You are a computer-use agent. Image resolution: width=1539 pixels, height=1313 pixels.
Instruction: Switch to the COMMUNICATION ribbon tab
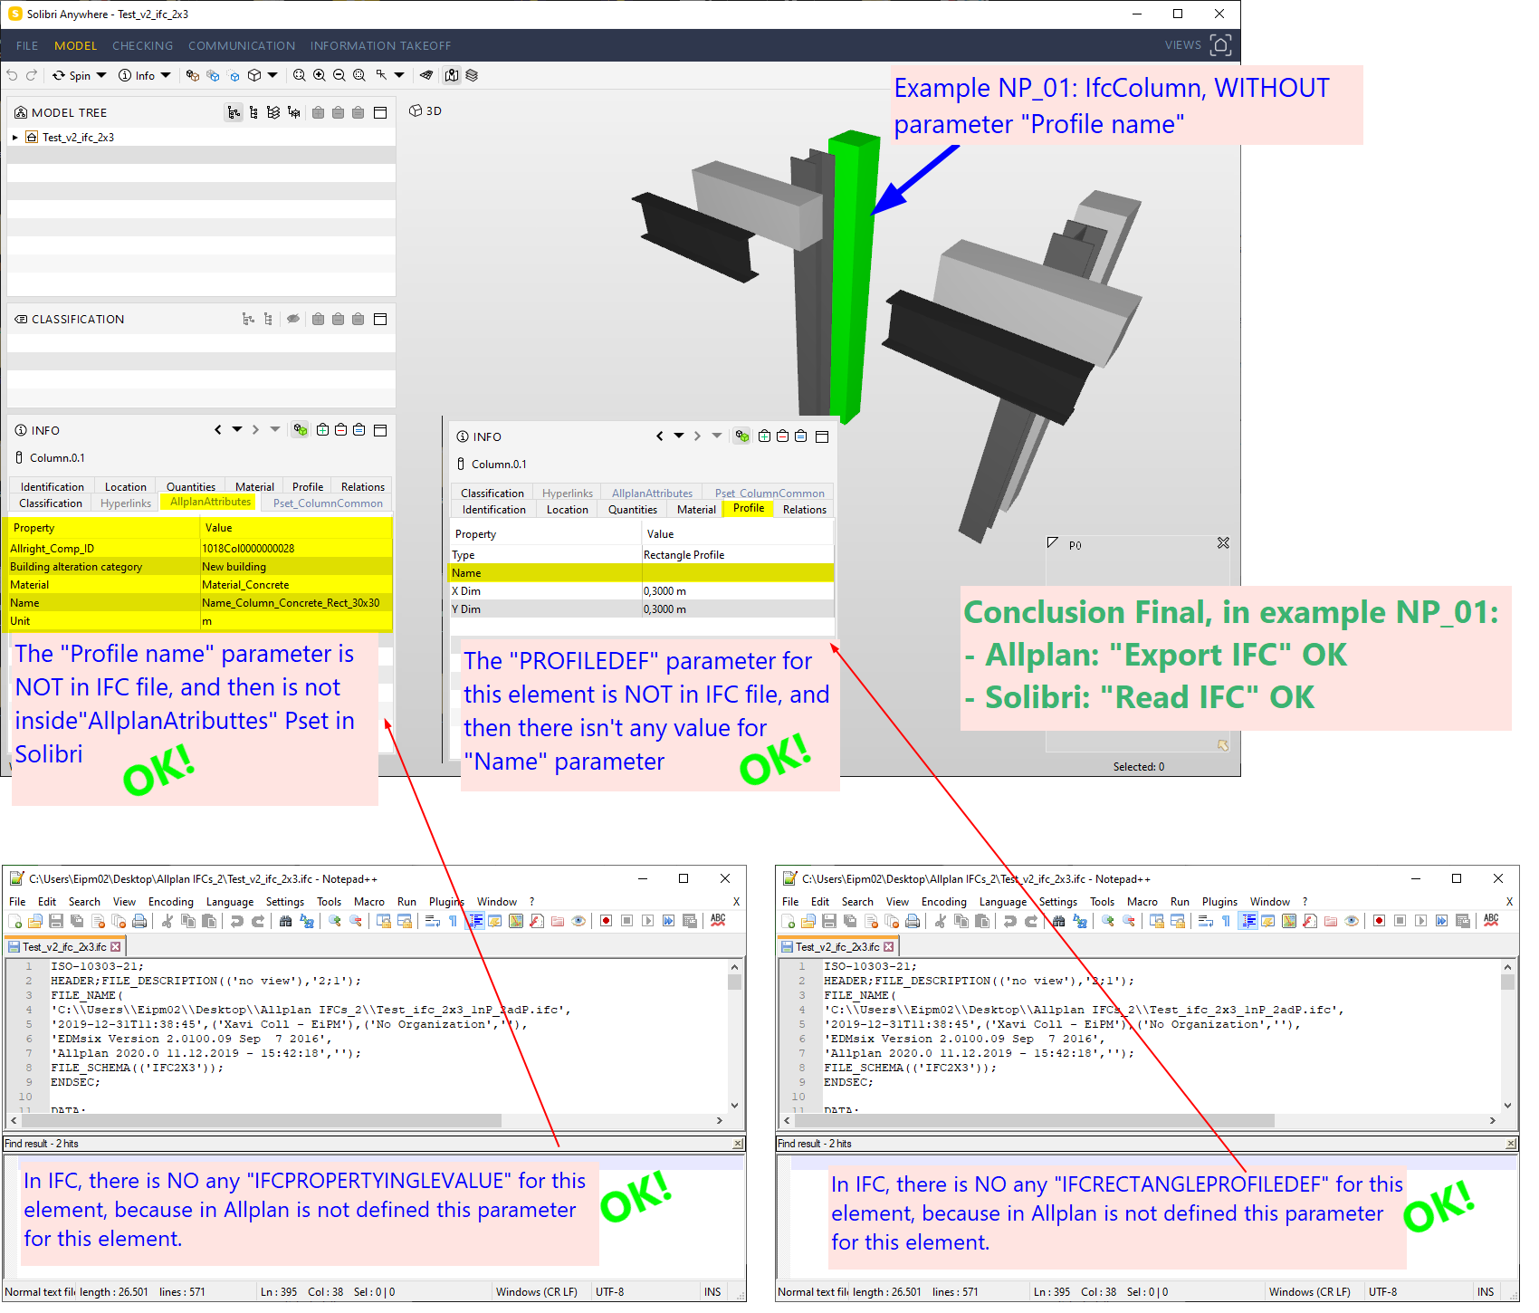click(242, 45)
